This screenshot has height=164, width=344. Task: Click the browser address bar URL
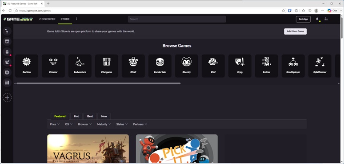pos(35,11)
